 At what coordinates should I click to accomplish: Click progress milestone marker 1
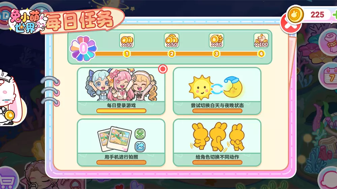coord(127,53)
